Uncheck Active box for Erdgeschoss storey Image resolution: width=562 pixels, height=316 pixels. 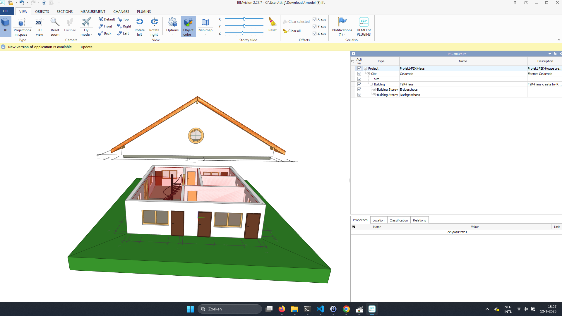[359, 90]
